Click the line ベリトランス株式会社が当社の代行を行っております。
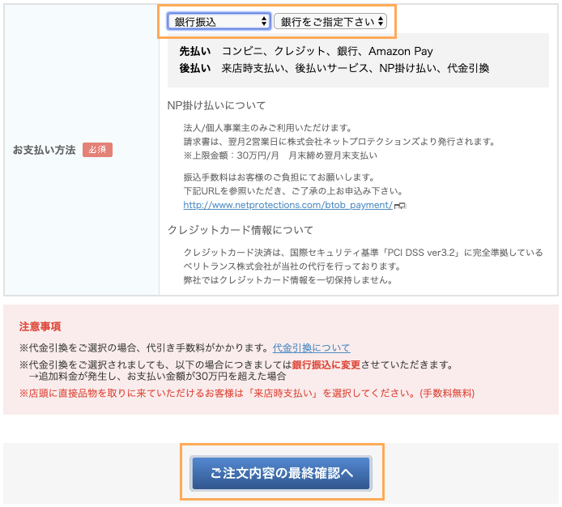562x507 pixels. click(292, 266)
